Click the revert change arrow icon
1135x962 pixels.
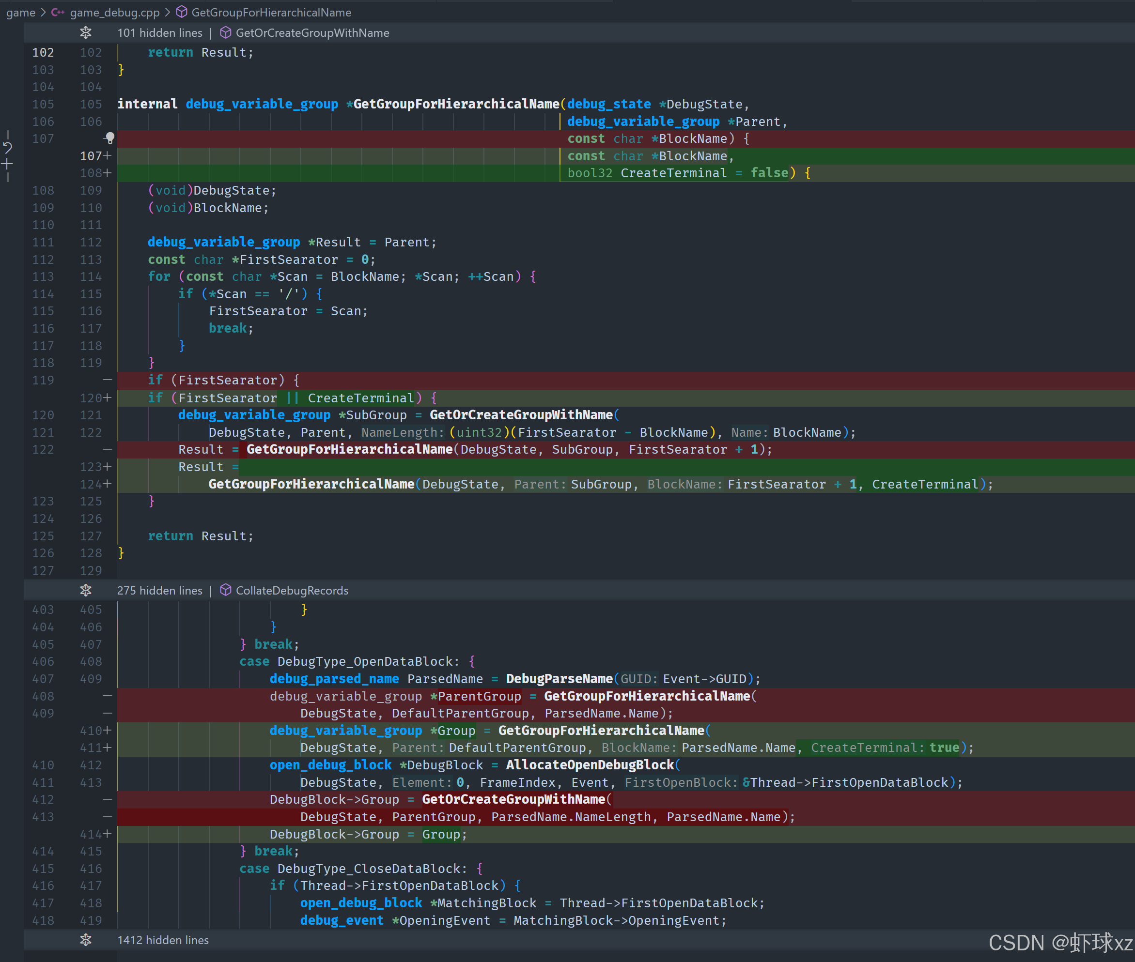[x=8, y=147]
